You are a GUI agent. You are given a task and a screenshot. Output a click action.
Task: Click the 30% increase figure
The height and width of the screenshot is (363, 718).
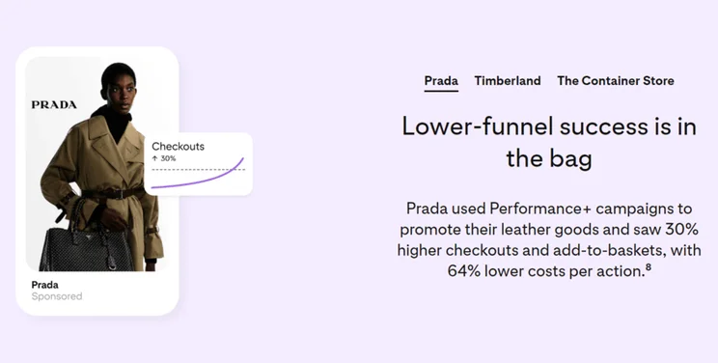tap(168, 158)
